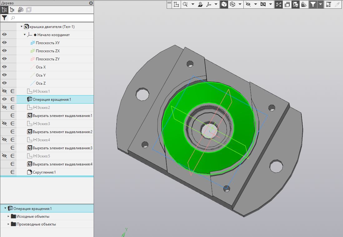This screenshot has height=237, width=343.
Task: Click the tree filter funnel icon
Action: point(4,18)
